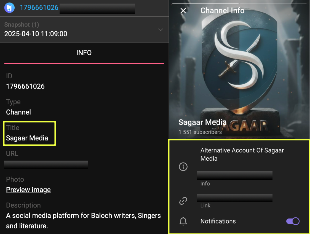Click the blue channel icon in header
Image resolution: width=310 pixels, height=234 pixels.
tap(9, 7)
